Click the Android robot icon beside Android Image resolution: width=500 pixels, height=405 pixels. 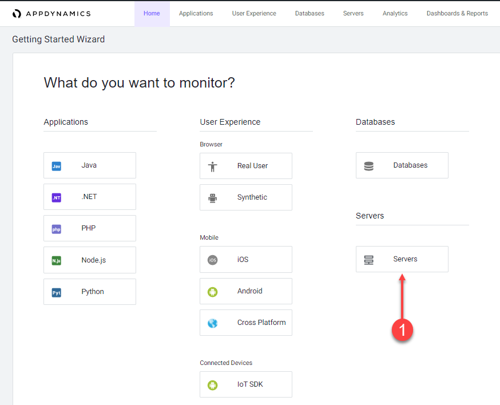click(213, 292)
